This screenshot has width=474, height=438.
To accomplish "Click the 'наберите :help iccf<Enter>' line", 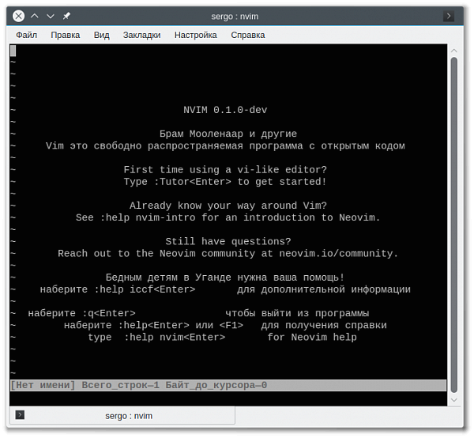I will point(225,289).
